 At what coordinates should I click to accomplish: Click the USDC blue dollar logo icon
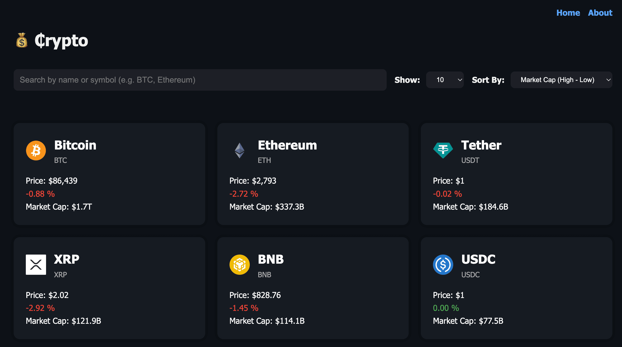click(443, 265)
